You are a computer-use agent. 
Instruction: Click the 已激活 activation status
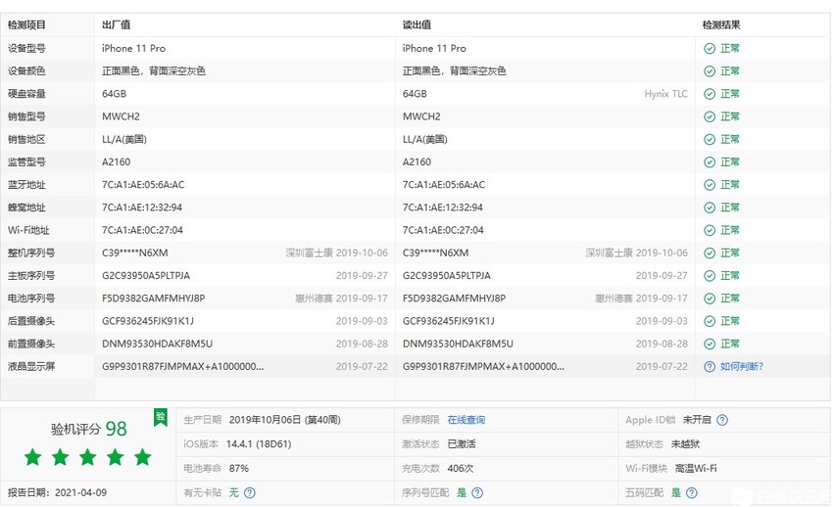[x=462, y=444]
